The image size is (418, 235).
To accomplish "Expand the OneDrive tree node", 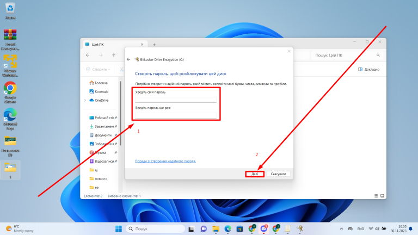I will [x=85, y=101].
